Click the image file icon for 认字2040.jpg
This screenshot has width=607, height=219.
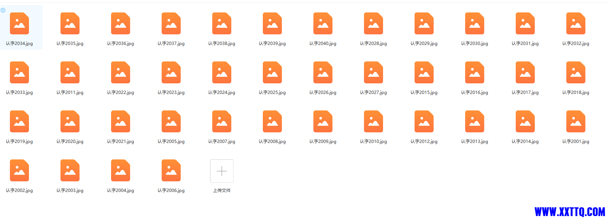pyautogui.click(x=323, y=23)
